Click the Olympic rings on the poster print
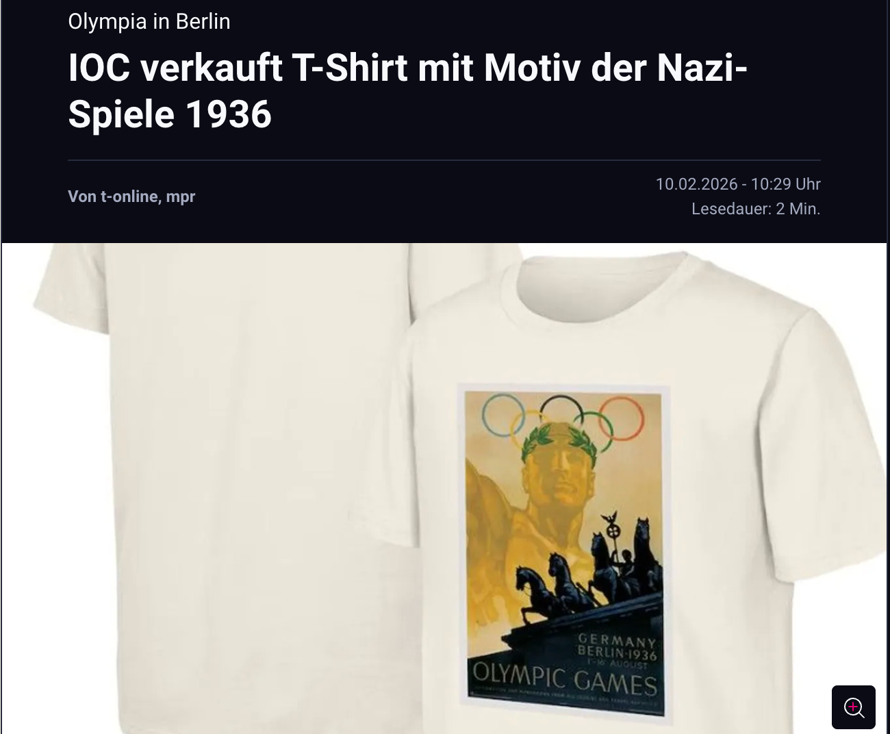Screen dimensions: 890x734 563,418
